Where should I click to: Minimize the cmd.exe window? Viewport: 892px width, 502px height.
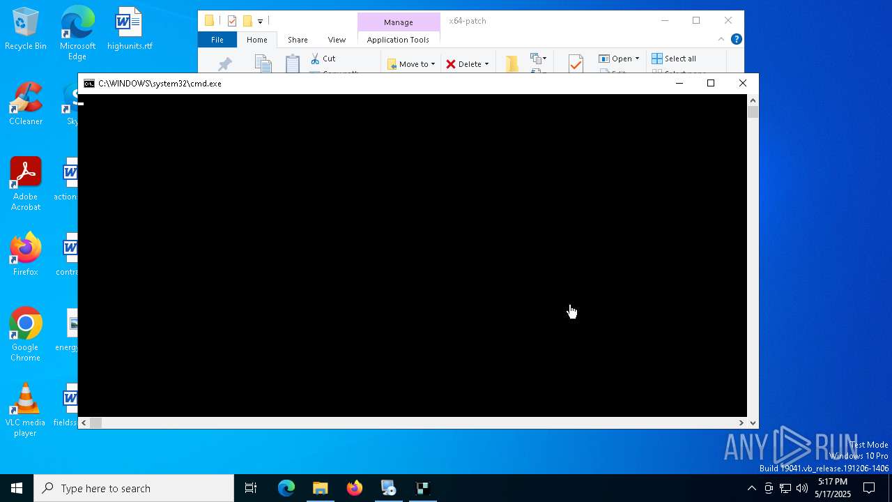679,84
